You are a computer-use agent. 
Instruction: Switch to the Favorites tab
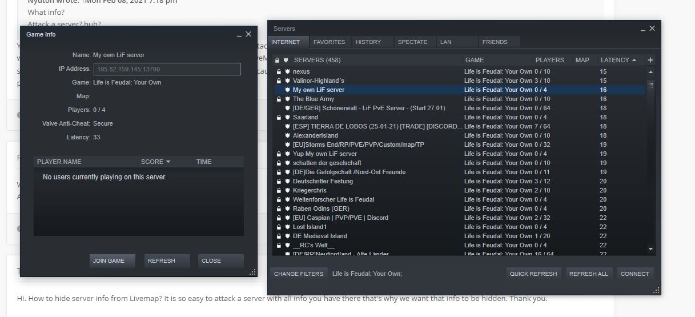coord(329,42)
